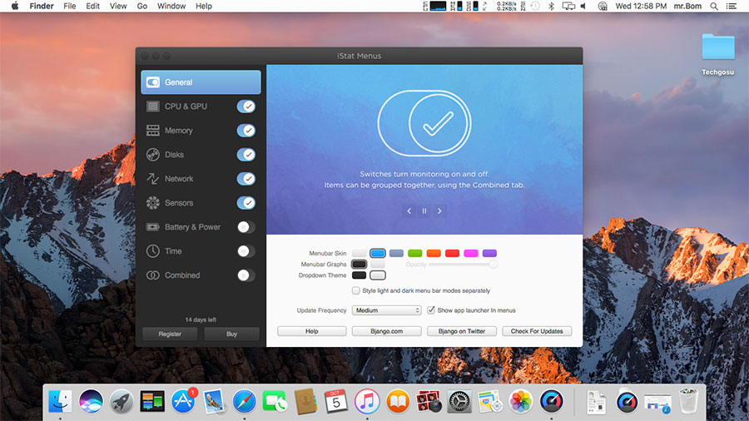This screenshot has height=421, width=749.
Task: Turn off Network monitoring switch
Action: (246, 179)
